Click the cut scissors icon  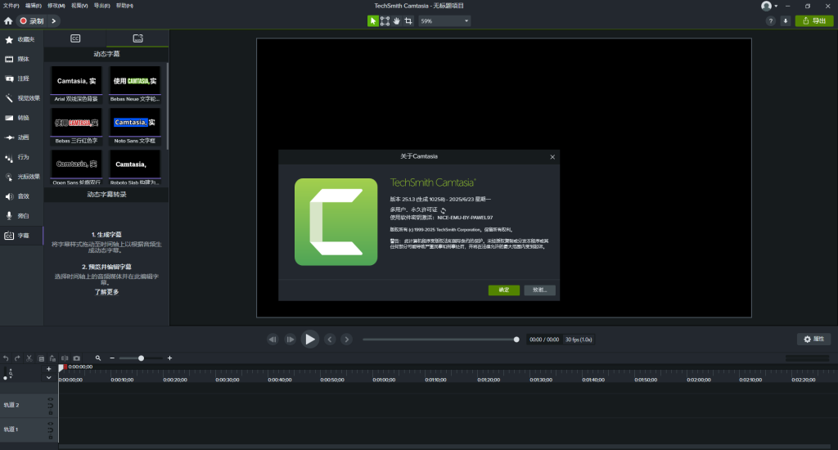click(29, 358)
